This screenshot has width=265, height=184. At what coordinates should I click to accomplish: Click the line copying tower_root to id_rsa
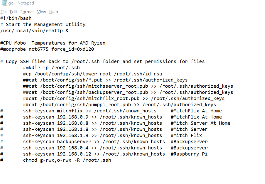point(92,74)
